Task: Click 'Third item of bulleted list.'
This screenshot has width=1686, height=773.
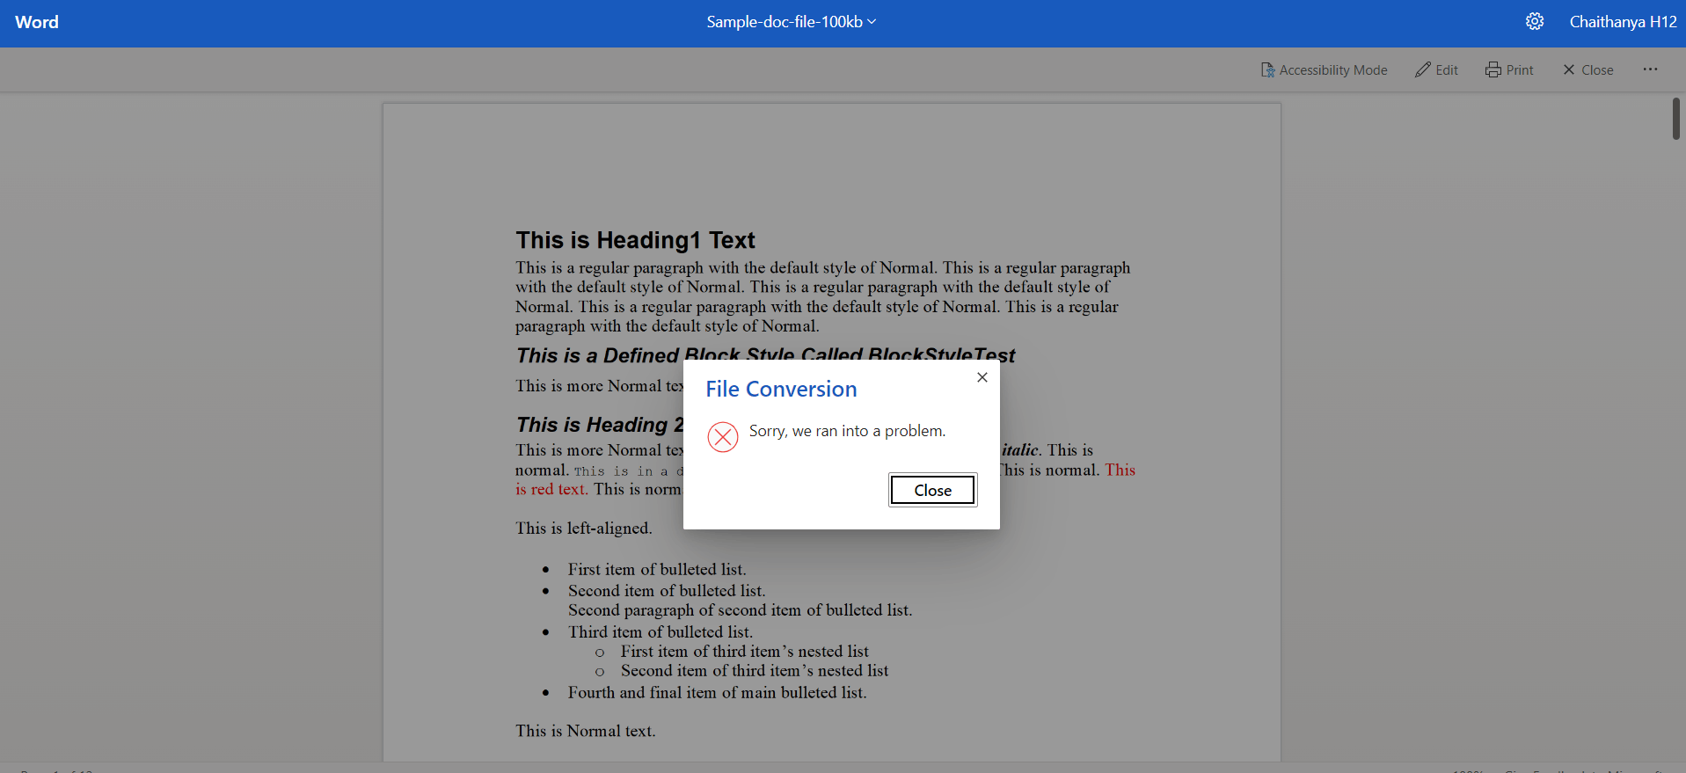Action: [661, 631]
